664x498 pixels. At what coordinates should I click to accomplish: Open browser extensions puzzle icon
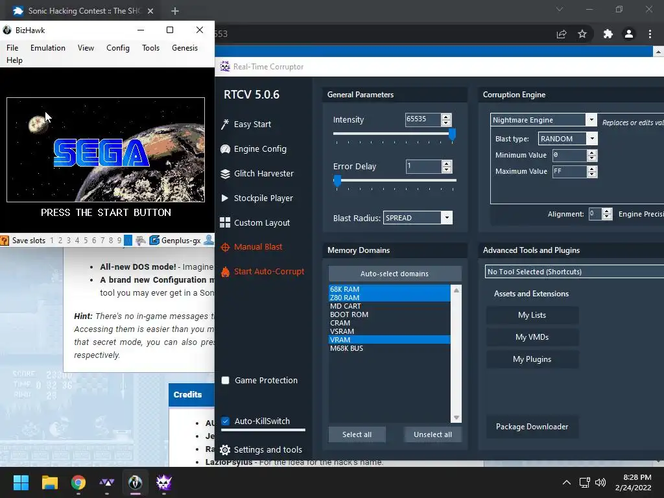(608, 34)
